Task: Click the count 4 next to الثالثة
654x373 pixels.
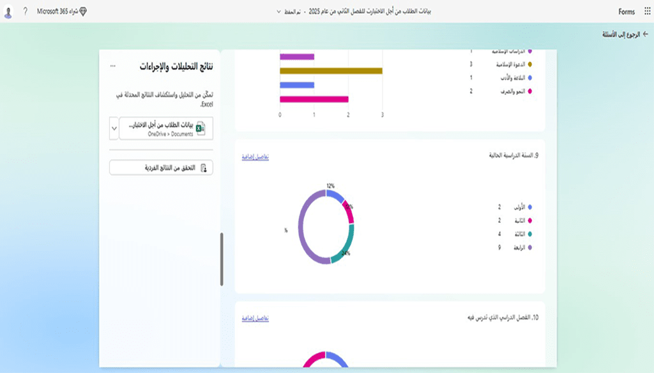Action: click(x=499, y=234)
